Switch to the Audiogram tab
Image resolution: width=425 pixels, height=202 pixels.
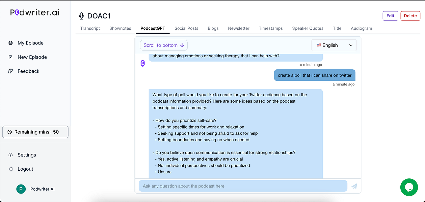(361, 28)
